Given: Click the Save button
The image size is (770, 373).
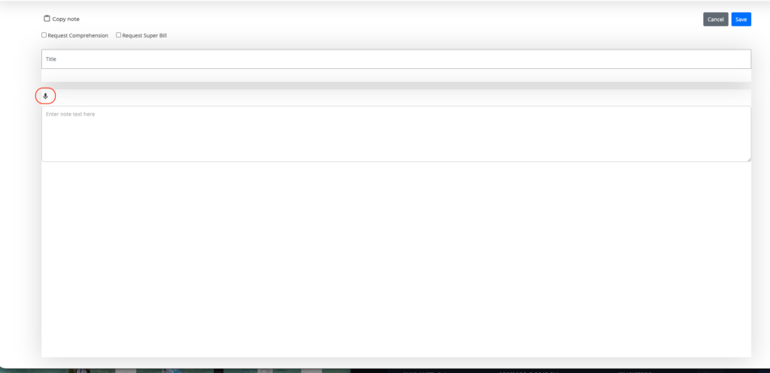Looking at the screenshot, I should tap(741, 19).
